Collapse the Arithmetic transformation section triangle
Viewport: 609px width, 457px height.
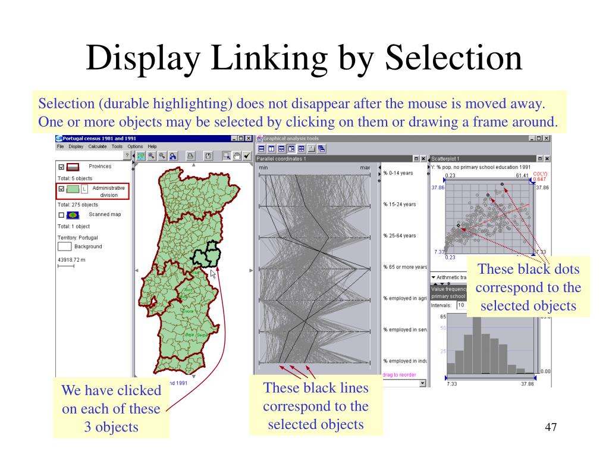coord(434,277)
